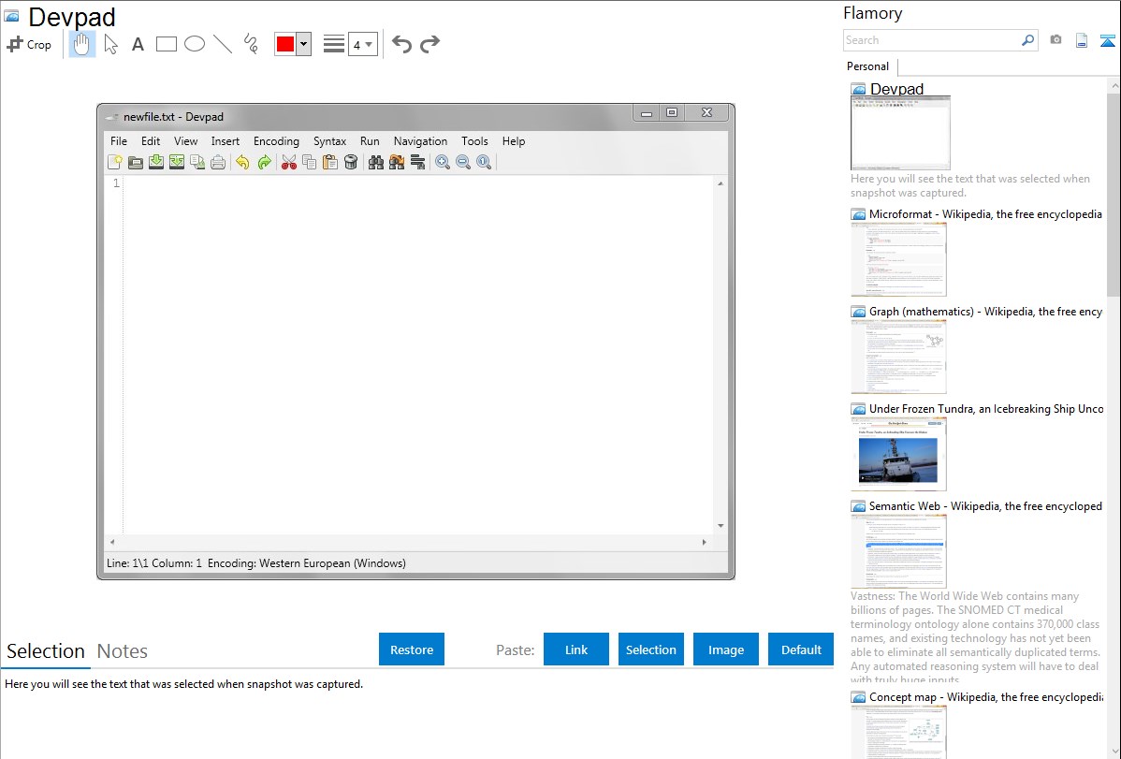Click the blue triangle collapse icon
The height and width of the screenshot is (759, 1121).
click(x=1107, y=40)
